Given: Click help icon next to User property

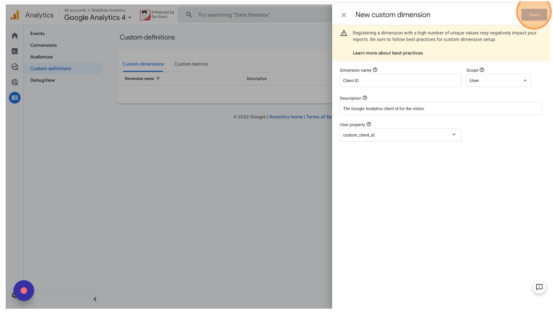Looking at the screenshot, I should click(368, 125).
